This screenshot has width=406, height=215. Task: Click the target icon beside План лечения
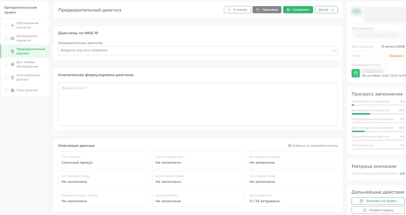point(13,90)
